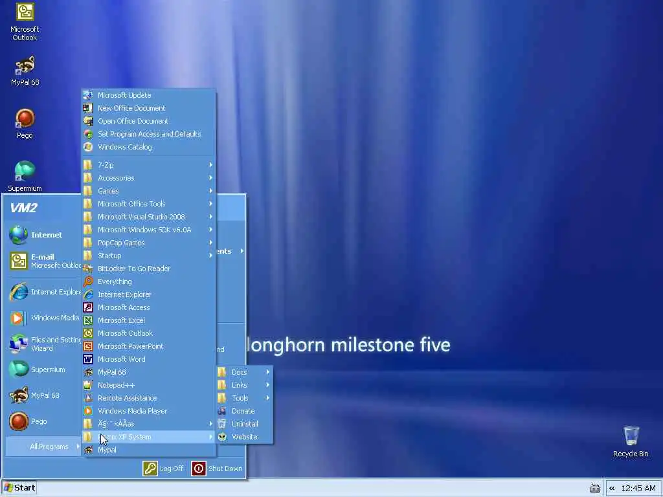Launch Microsoft Access

148,307
